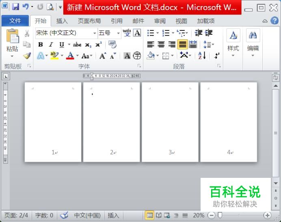
Task: Shrink font size with small A
Action: tap(113, 56)
